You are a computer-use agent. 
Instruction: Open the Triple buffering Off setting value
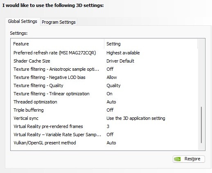coord(110,110)
